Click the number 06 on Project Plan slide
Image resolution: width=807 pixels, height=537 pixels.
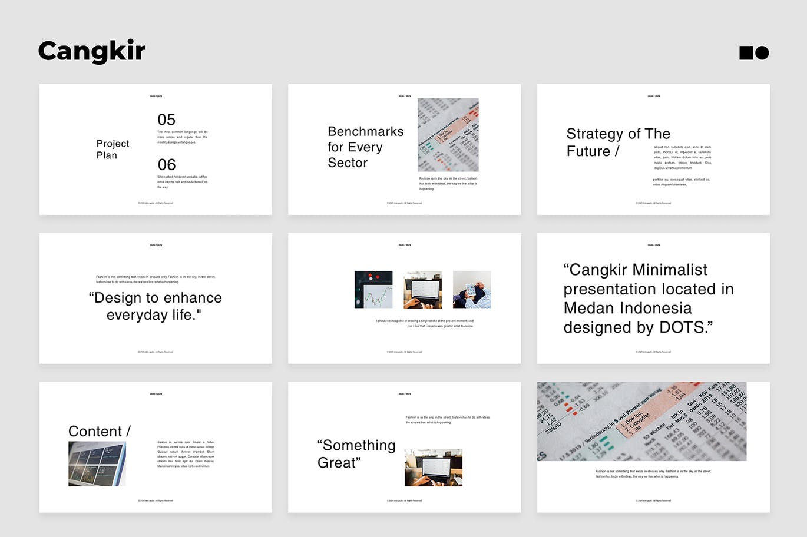(166, 165)
